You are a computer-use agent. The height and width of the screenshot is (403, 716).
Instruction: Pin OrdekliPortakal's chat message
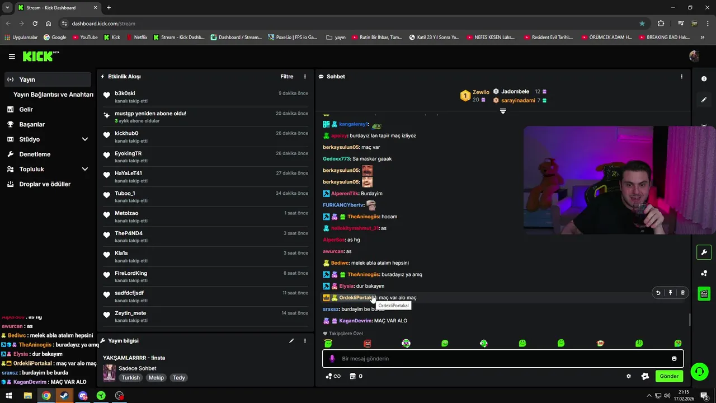pyautogui.click(x=670, y=293)
